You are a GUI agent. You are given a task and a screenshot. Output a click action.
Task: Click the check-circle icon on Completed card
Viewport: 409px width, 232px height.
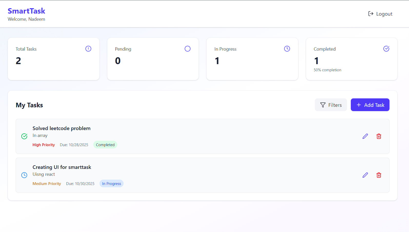click(386, 49)
